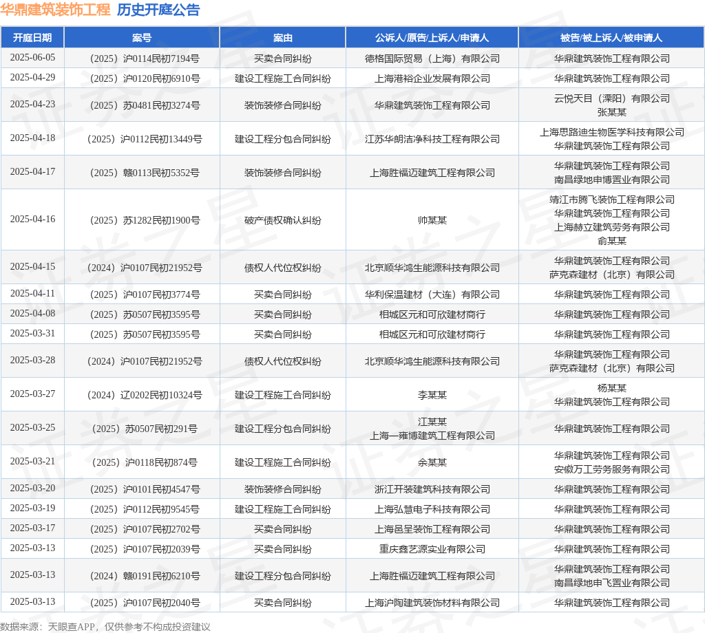Select case number (2024)赣0191民初6210号

coord(145,576)
